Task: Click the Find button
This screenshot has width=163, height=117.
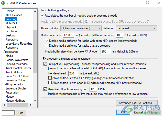Action: (21, 113)
